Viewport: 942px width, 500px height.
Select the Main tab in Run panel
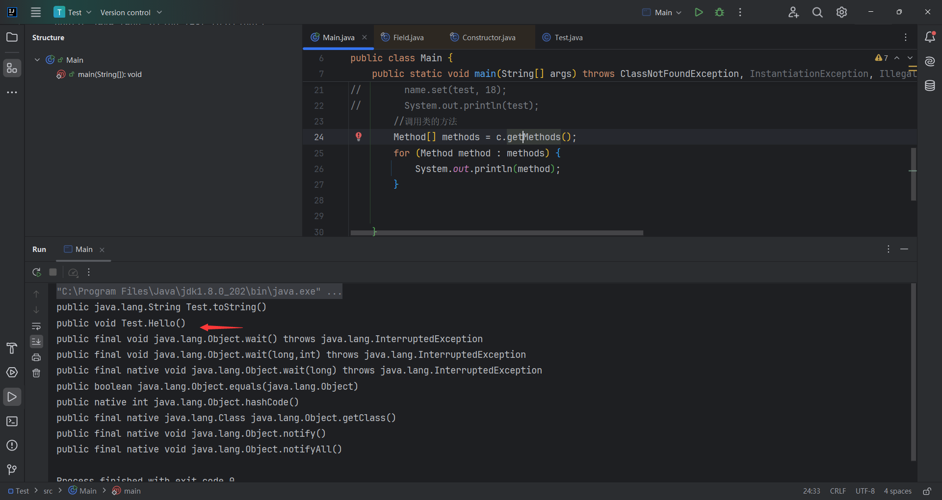[83, 249]
